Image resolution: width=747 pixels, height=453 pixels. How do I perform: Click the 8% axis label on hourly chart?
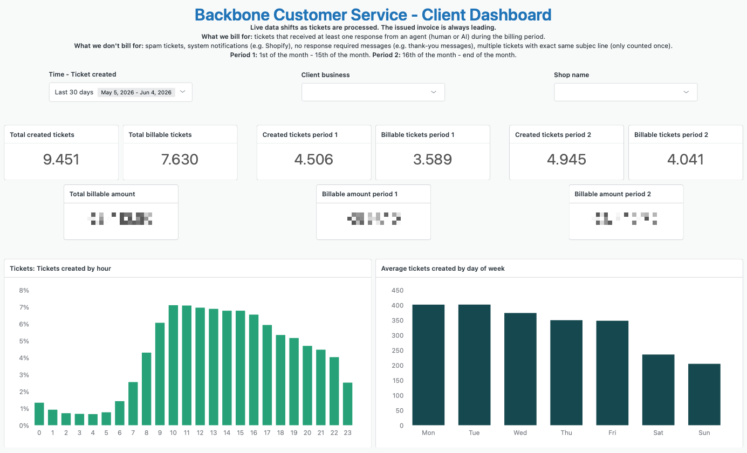point(24,290)
